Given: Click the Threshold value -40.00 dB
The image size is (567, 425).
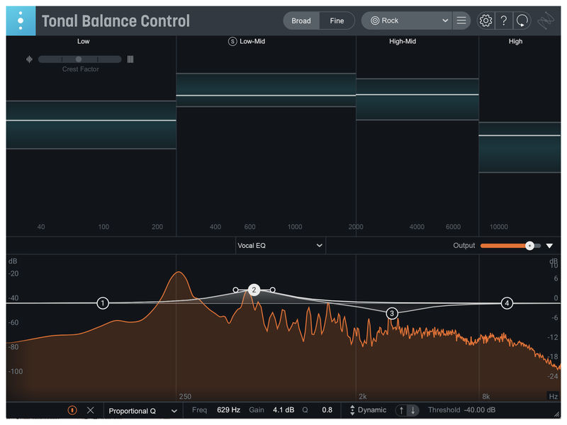Looking at the screenshot, I should coord(480,410).
